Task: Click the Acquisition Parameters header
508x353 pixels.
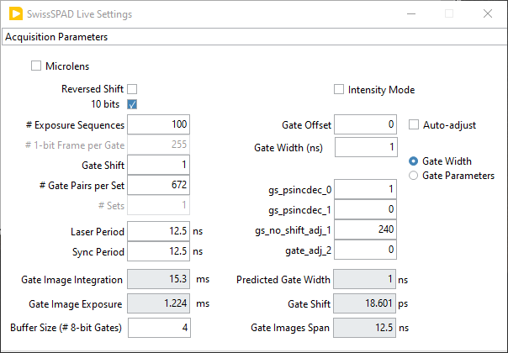Action: point(255,37)
